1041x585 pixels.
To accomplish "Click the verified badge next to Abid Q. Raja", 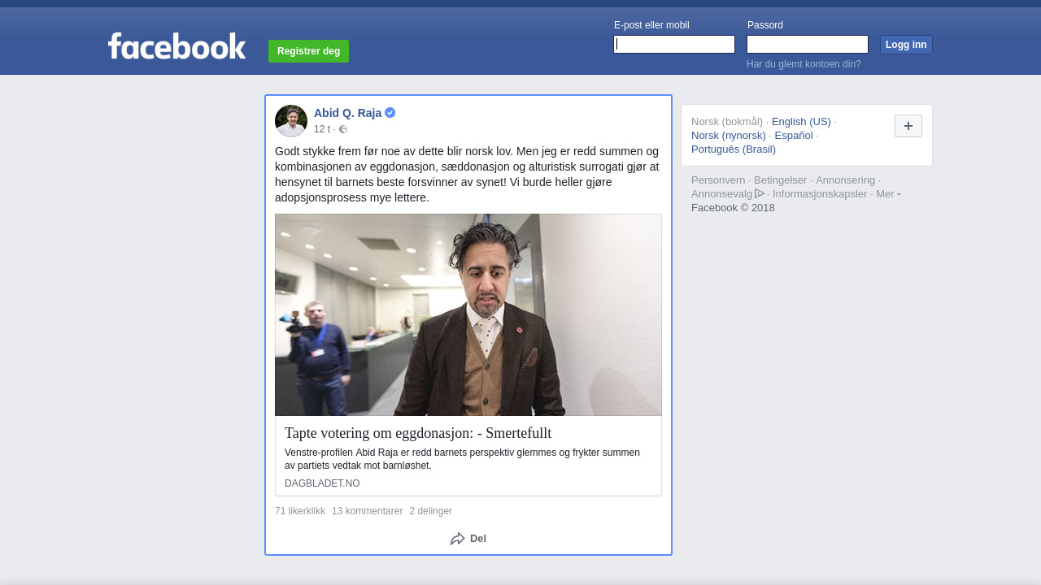I will 390,113.
